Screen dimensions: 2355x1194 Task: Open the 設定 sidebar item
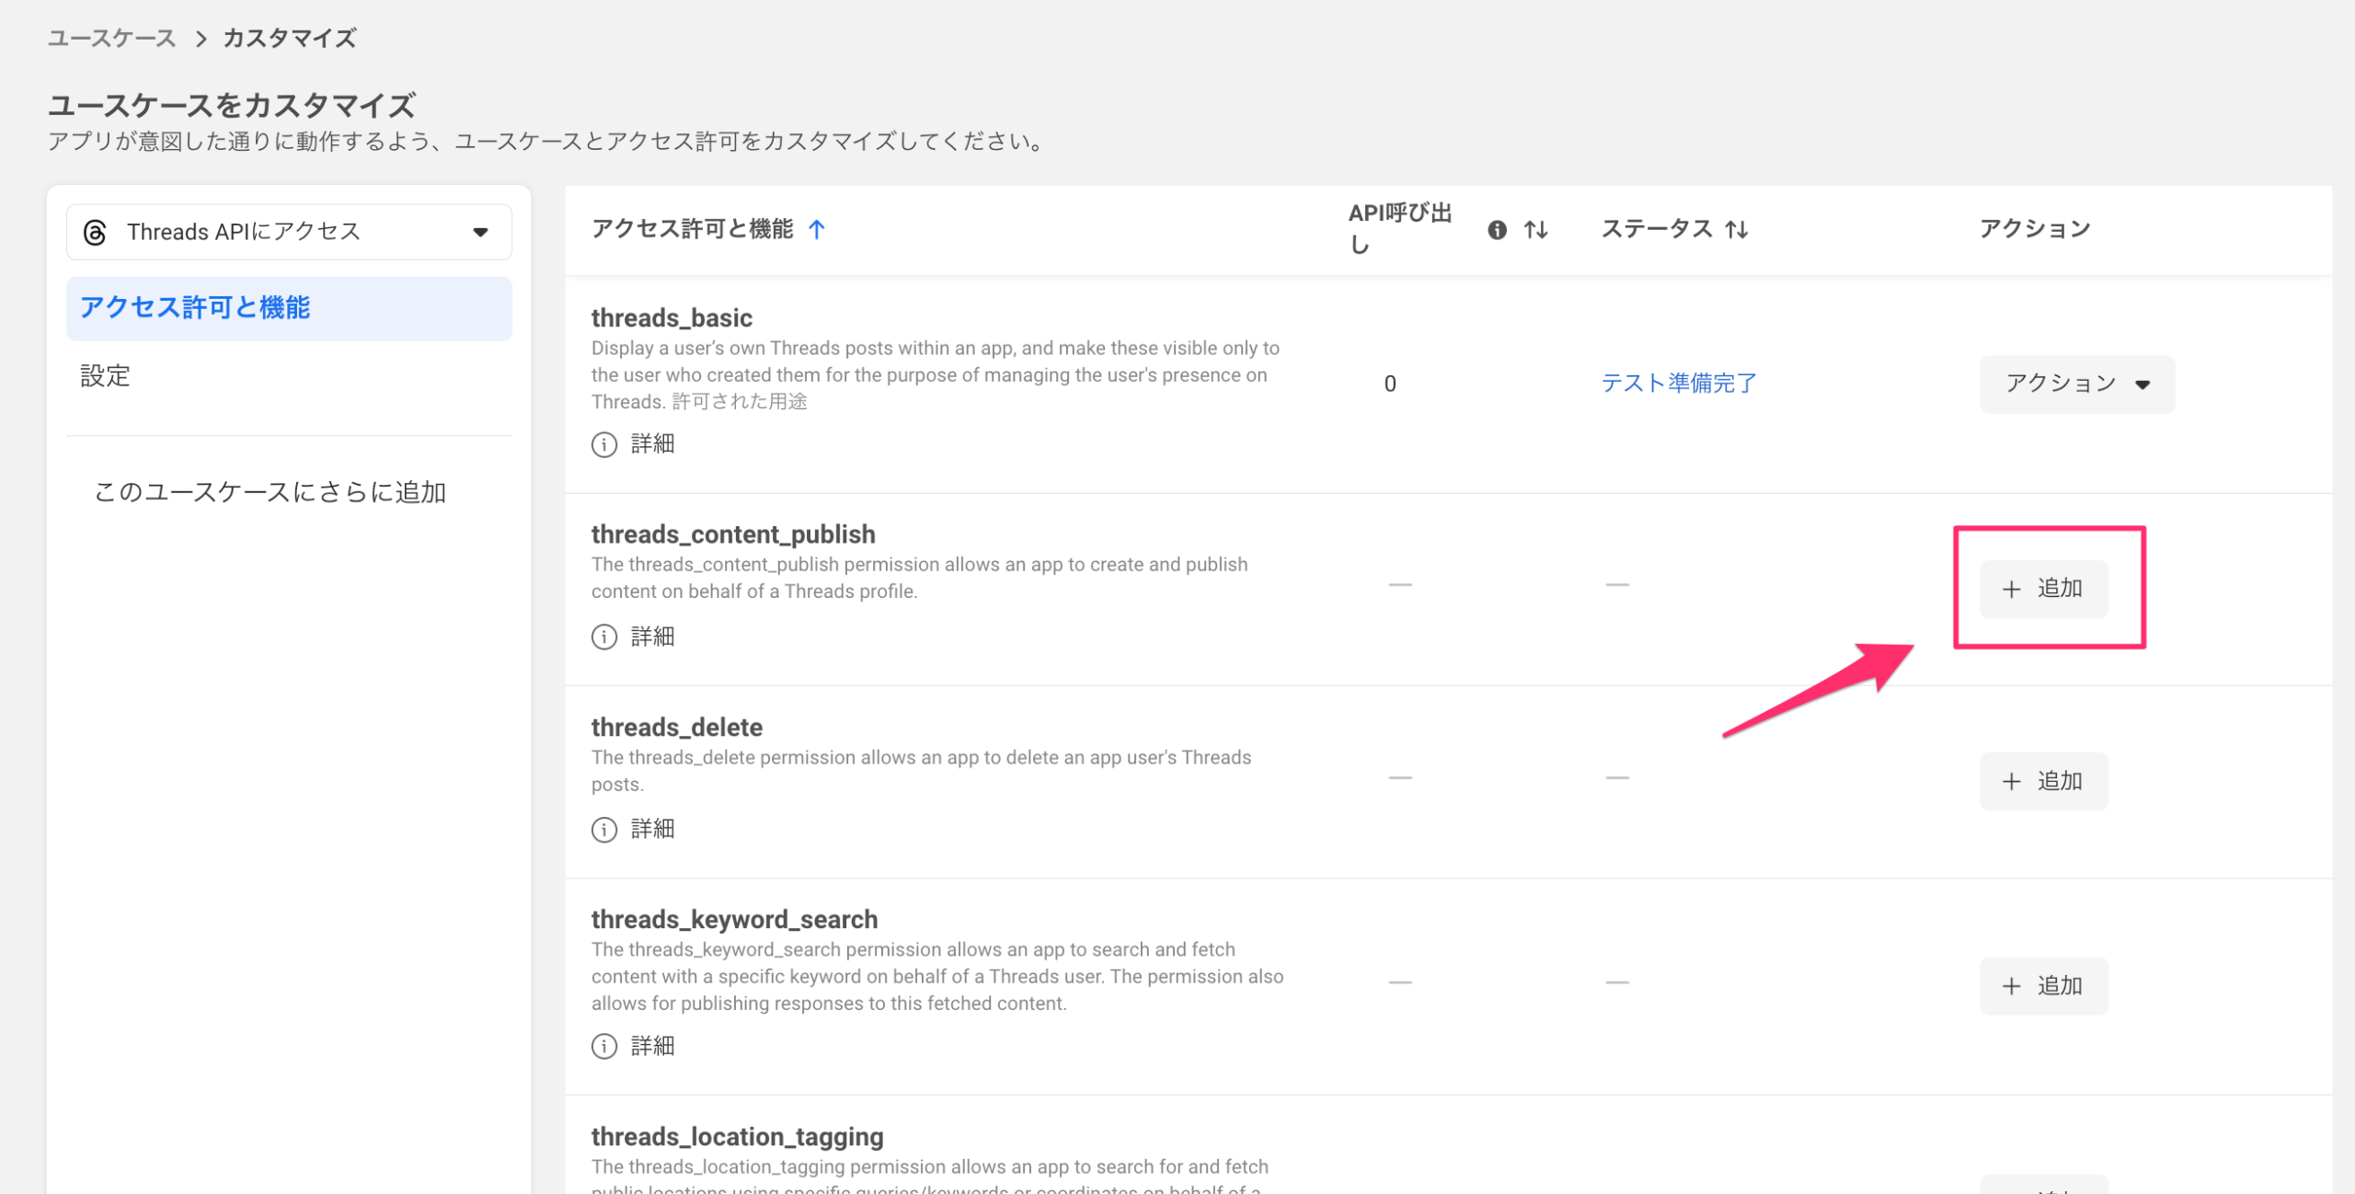(106, 375)
